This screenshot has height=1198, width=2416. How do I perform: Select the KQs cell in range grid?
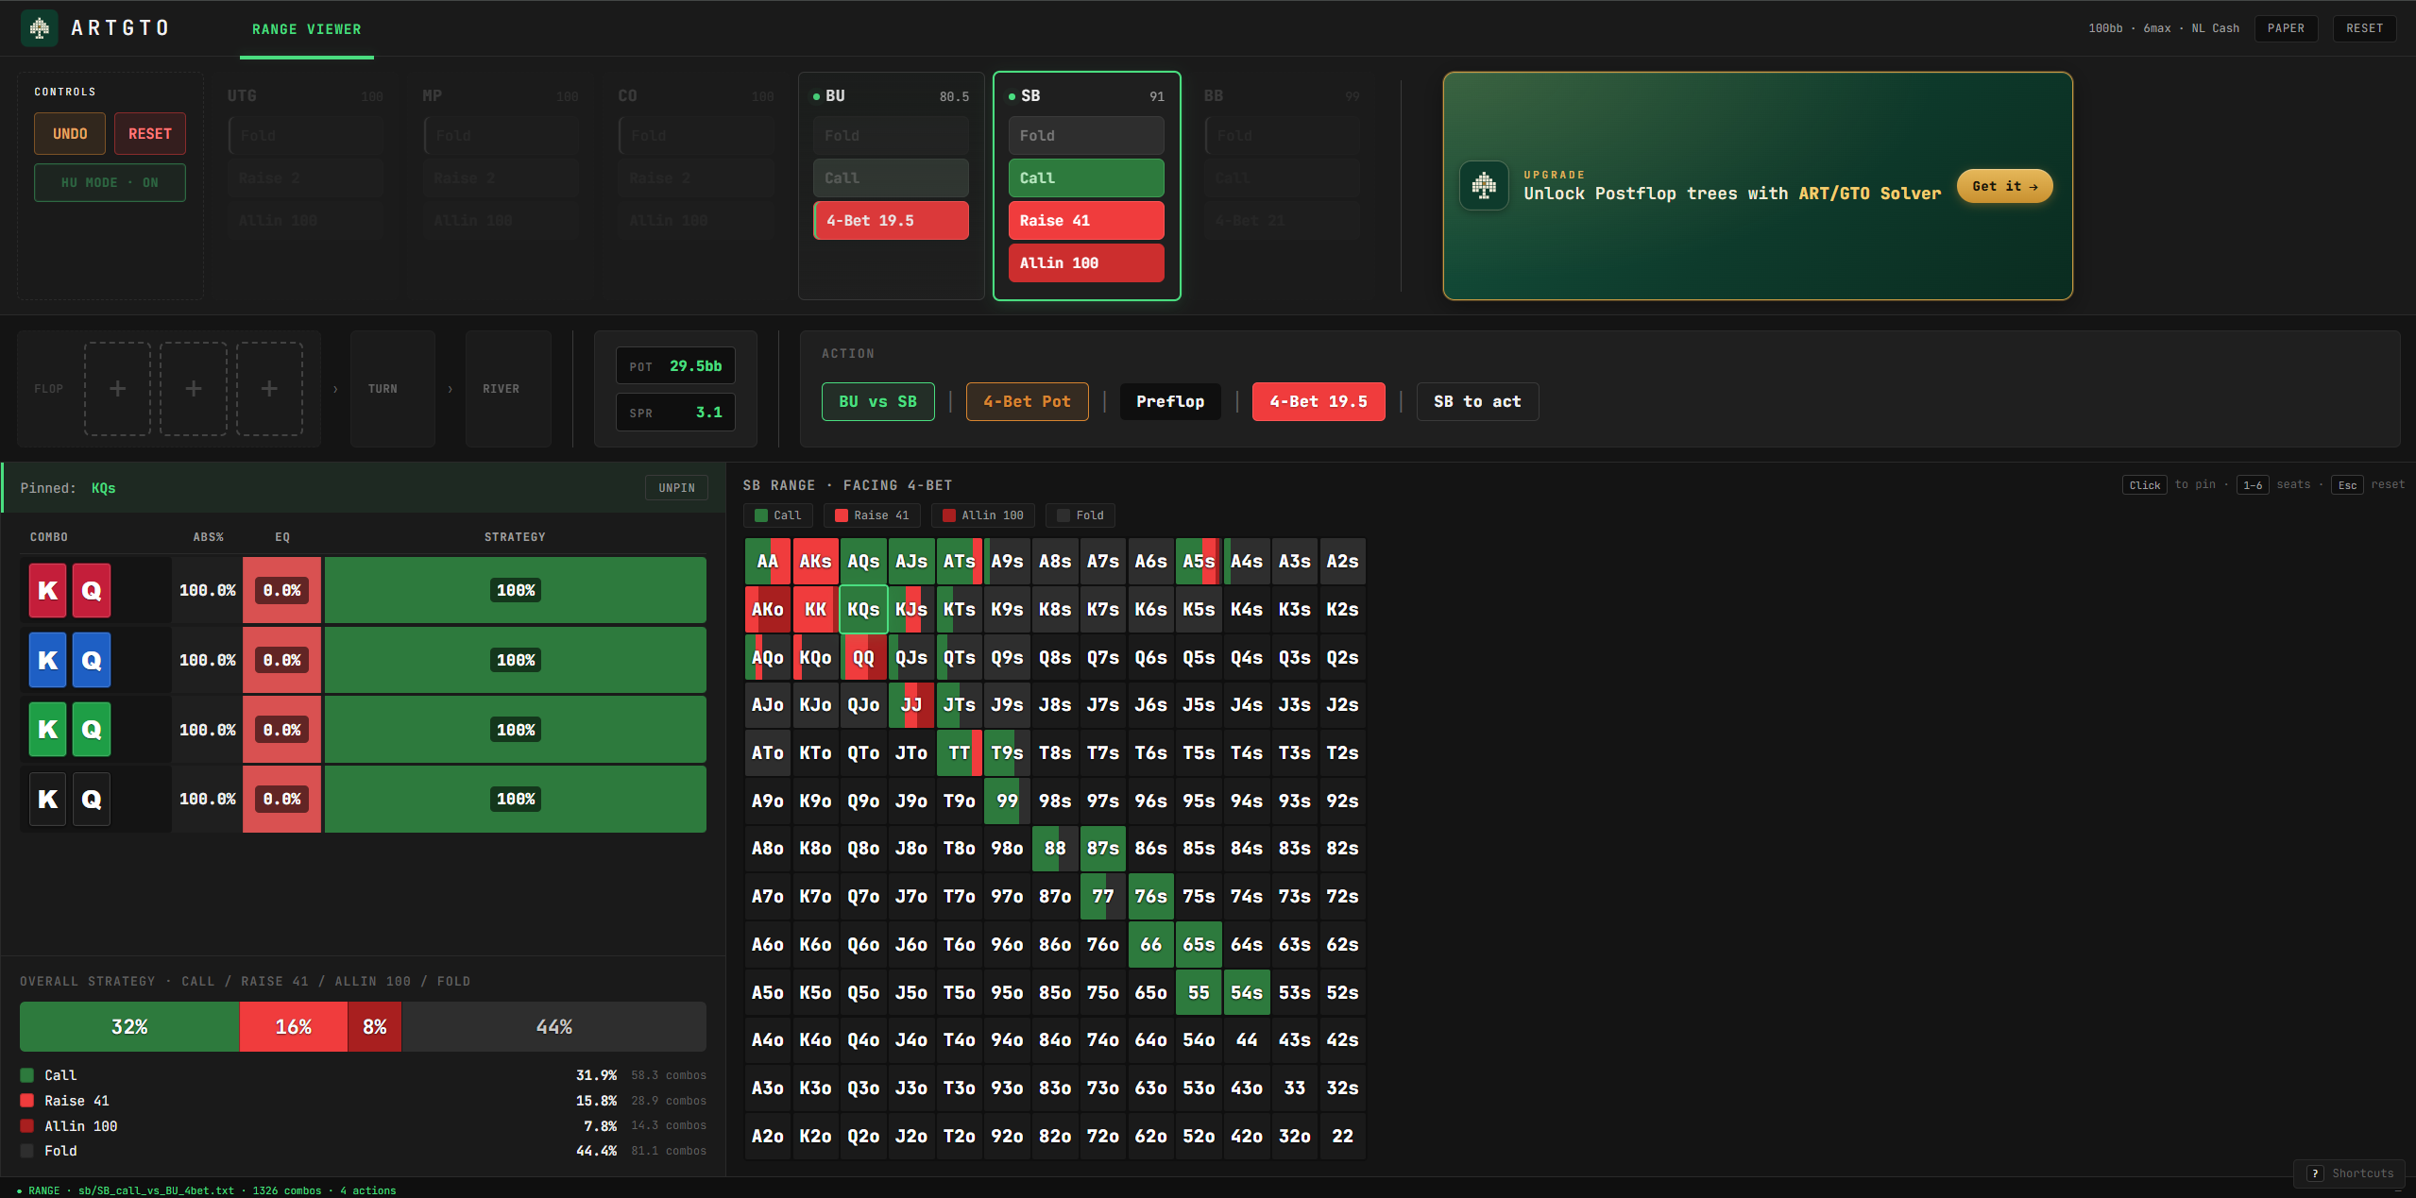(x=863, y=610)
